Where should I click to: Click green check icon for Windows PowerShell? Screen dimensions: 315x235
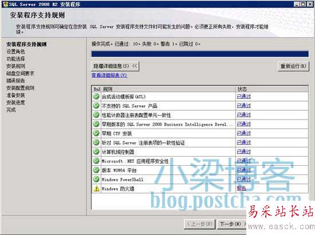[x=96, y=179]
